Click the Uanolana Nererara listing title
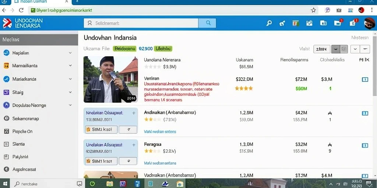 point(162,60)
